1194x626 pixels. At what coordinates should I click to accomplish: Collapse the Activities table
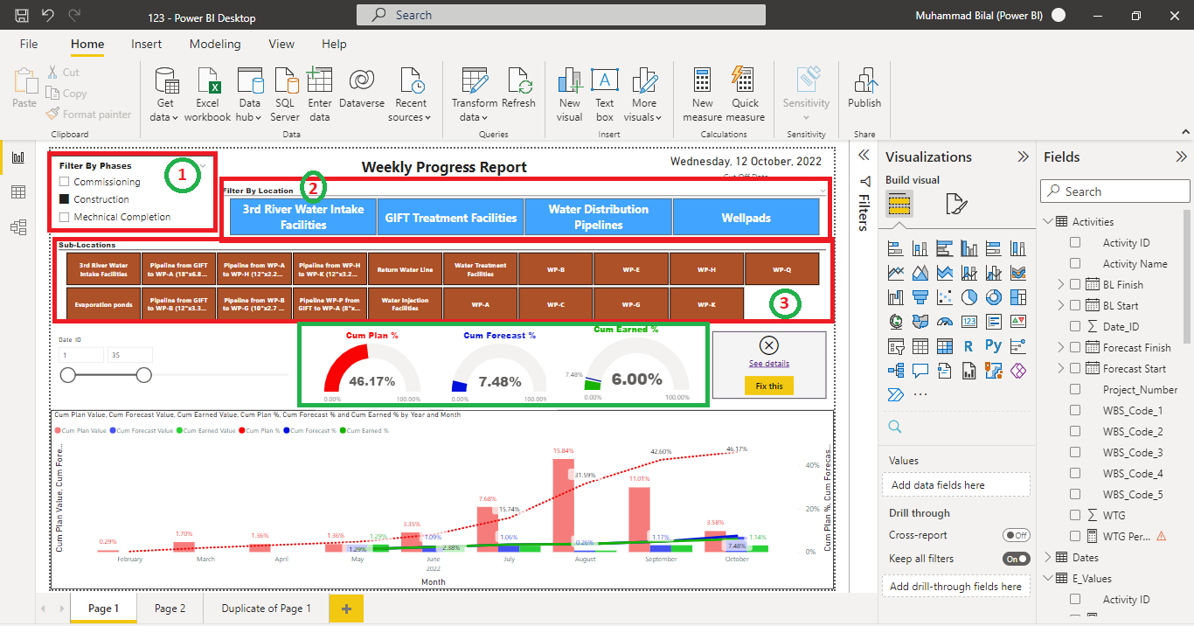1048,221
